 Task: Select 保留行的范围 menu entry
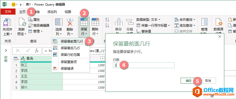click(x=71, y=55)
